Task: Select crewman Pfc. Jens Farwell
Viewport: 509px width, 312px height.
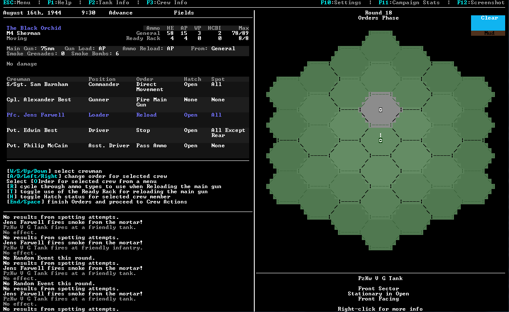Action: [x=35, y=114]
